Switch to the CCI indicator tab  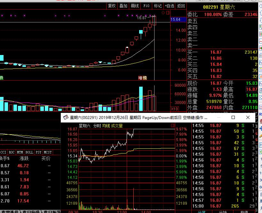tap(3, 152)
